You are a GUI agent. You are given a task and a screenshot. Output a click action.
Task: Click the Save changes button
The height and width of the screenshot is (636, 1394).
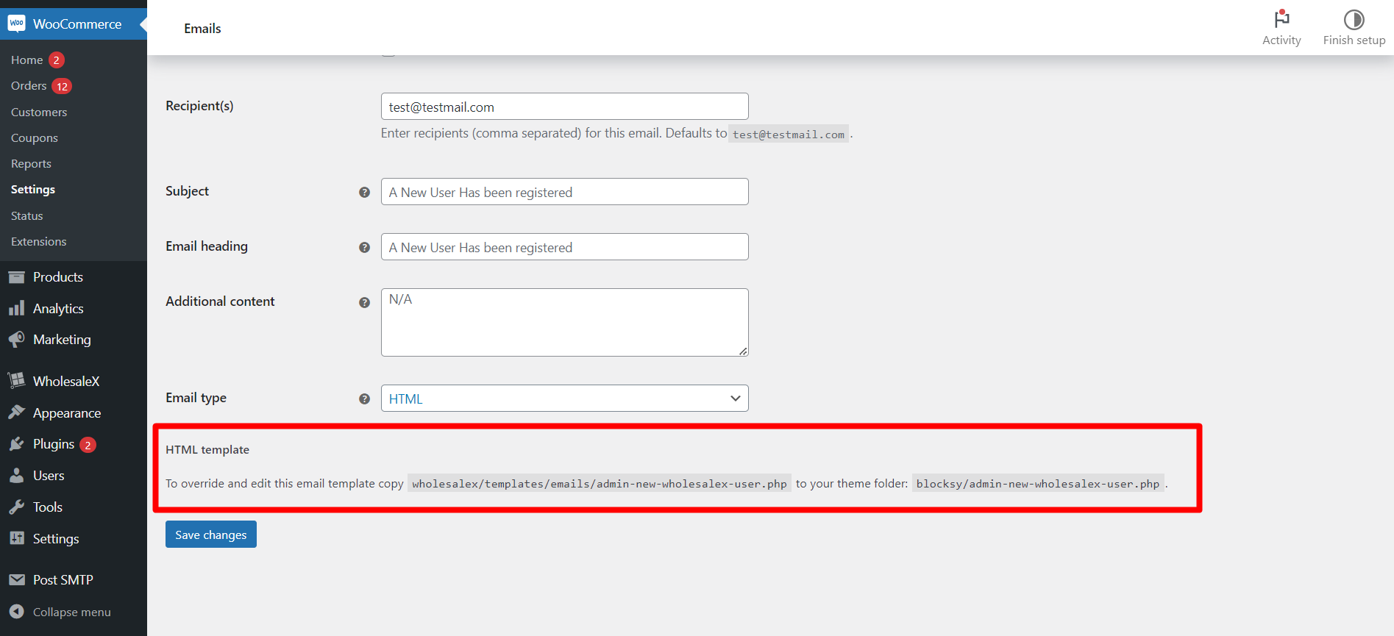(211, 535)
